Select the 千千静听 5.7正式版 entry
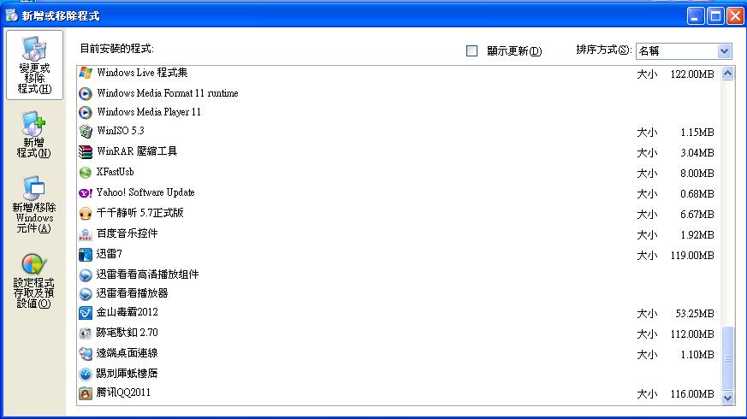The height and width of the screenshot is (419, 747). (x=139, y=213)
